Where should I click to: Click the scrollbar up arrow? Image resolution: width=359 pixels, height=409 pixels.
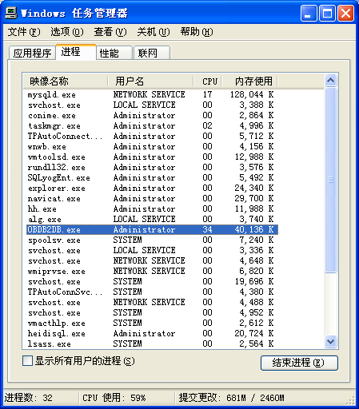tap(331, 80)
